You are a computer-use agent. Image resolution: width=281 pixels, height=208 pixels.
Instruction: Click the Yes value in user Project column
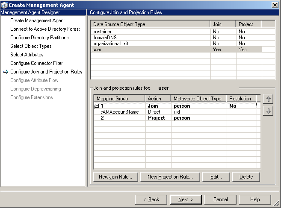click(x=242, y=50)
